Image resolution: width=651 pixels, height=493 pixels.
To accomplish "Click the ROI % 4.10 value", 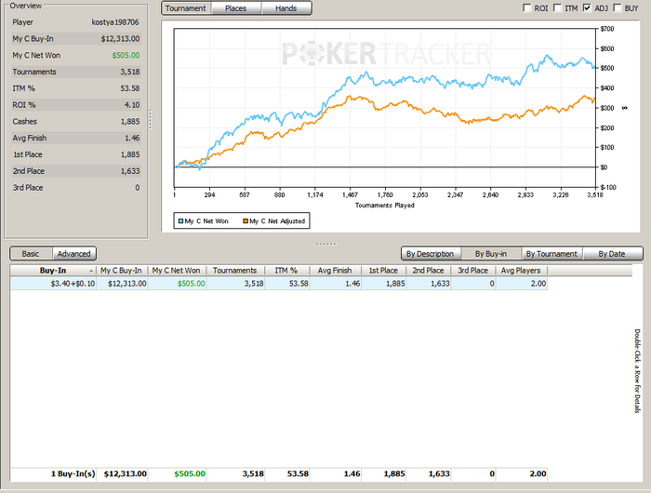I will point(132,105).
